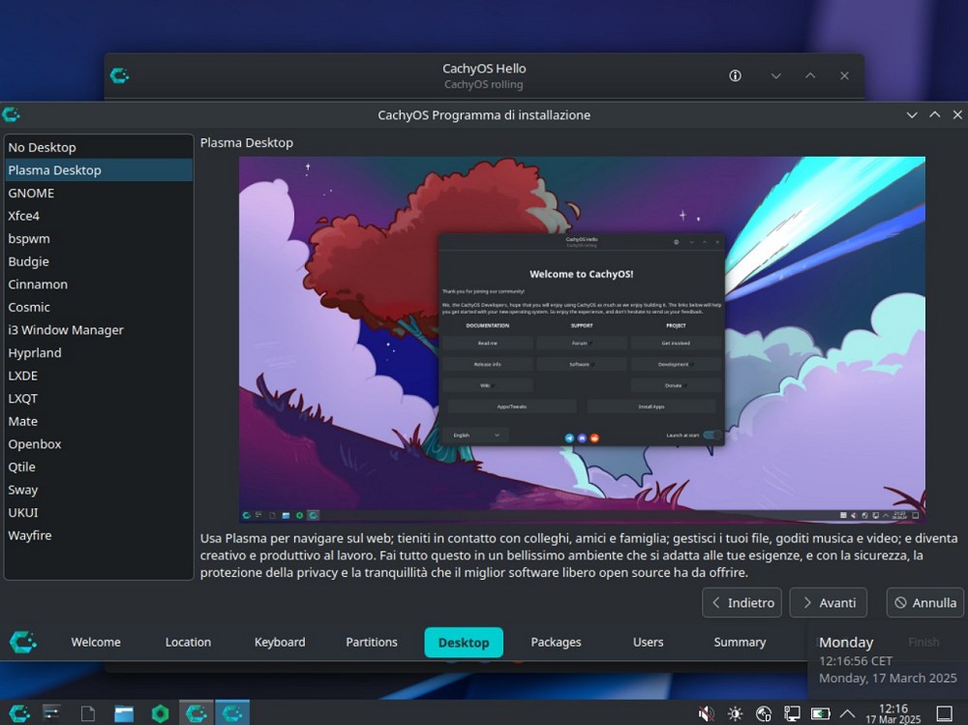Switch to the highlighted installer taskbar entry
The height and width of the screenshot is (725, 968).
(x=232, y=713)
